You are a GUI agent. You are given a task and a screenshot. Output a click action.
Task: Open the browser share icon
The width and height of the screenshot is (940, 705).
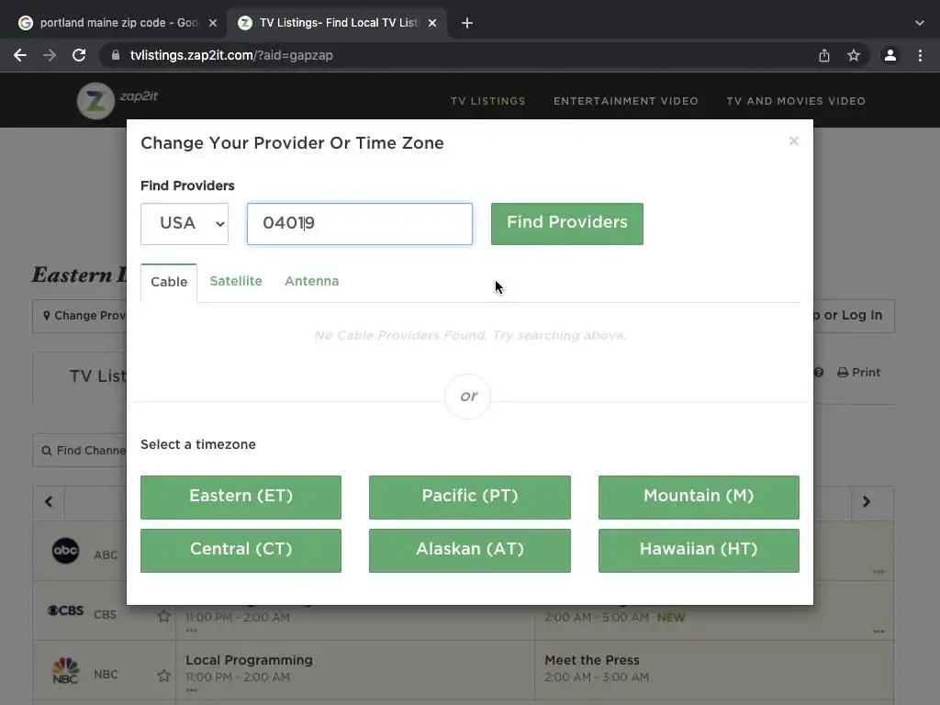[824, 55]
